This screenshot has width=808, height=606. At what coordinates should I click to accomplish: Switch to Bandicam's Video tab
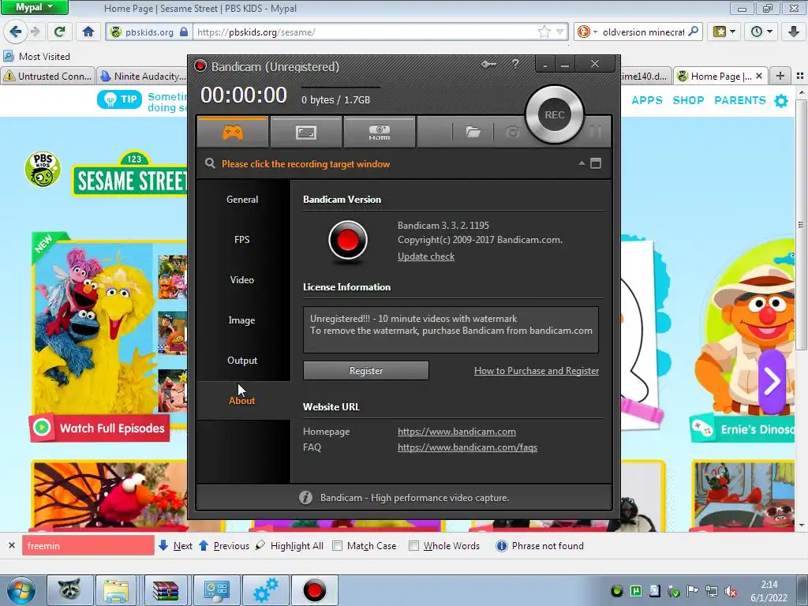(x=242, y=280)
